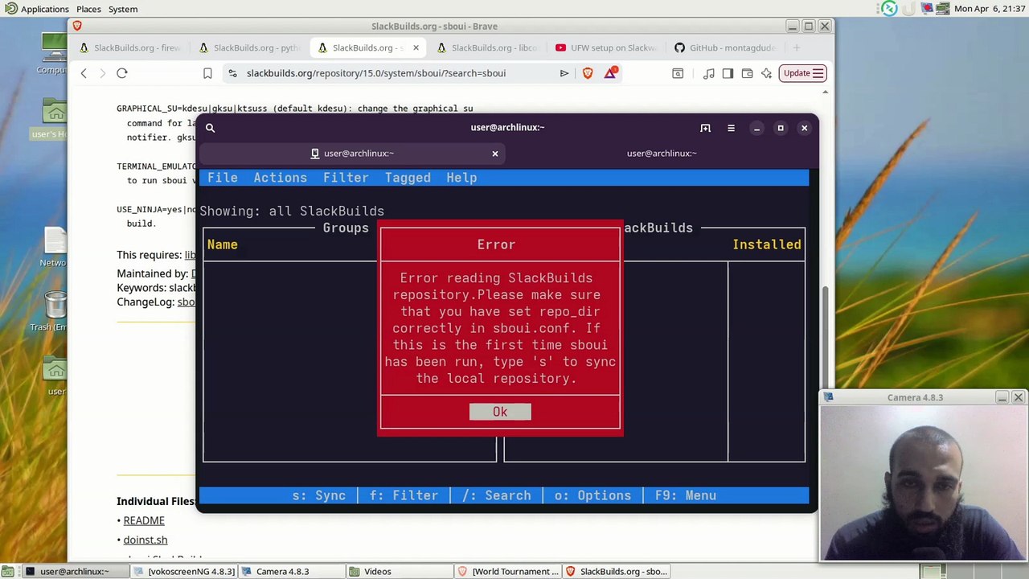This screenshot has width=1029, height=579.
Task: Open Brave Leo AI sparkle icon
Action: (766, 73)
